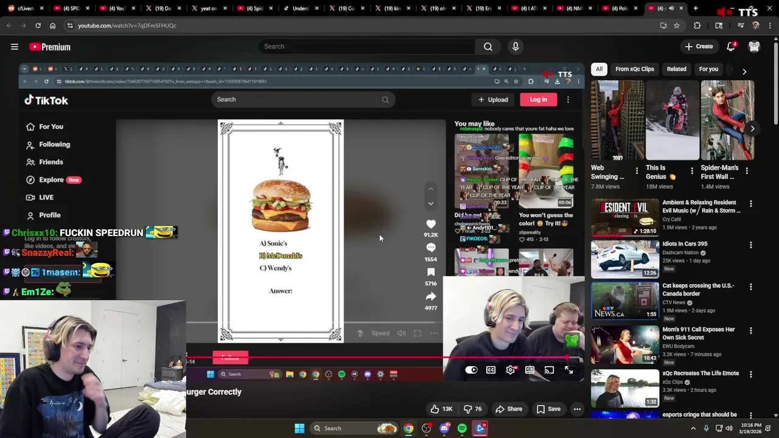Click the YouTube search magnifier button

(488, 47)
